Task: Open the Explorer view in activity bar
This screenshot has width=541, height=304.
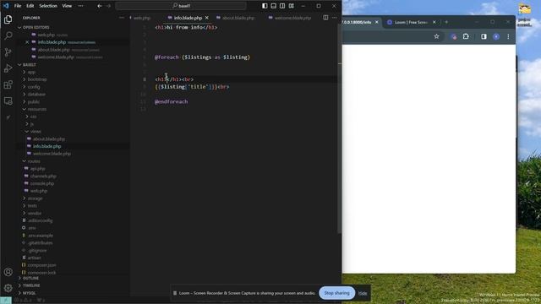Action: point(8,19)
